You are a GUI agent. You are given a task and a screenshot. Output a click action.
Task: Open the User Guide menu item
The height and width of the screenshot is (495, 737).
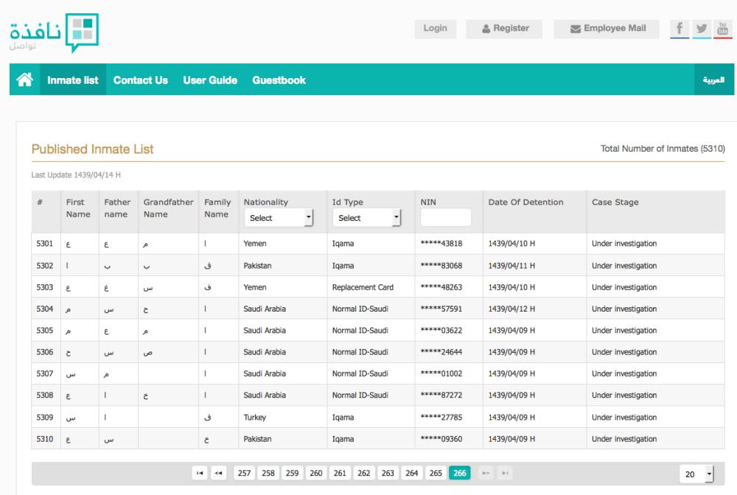pos(210,80)
